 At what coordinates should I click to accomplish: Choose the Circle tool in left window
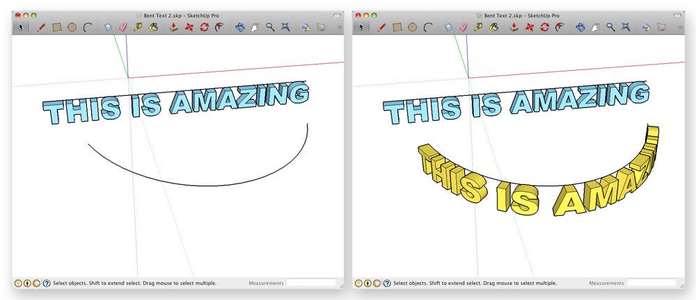72,27
